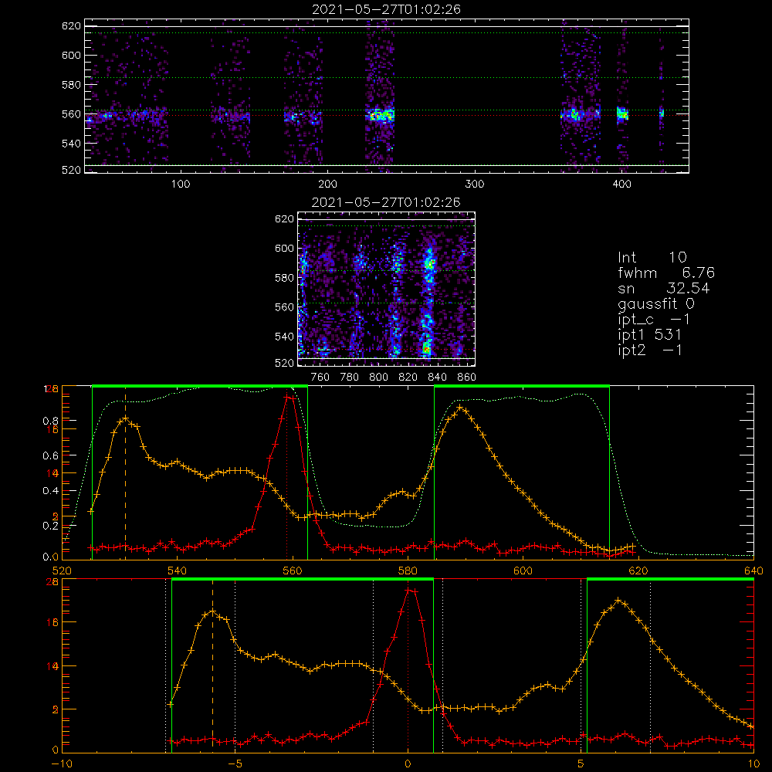The height and width of the screenshot is (772, 772).
Task: Click the '0.6' y-axis label of the 520–640 plot
Action: click(51, 456)
